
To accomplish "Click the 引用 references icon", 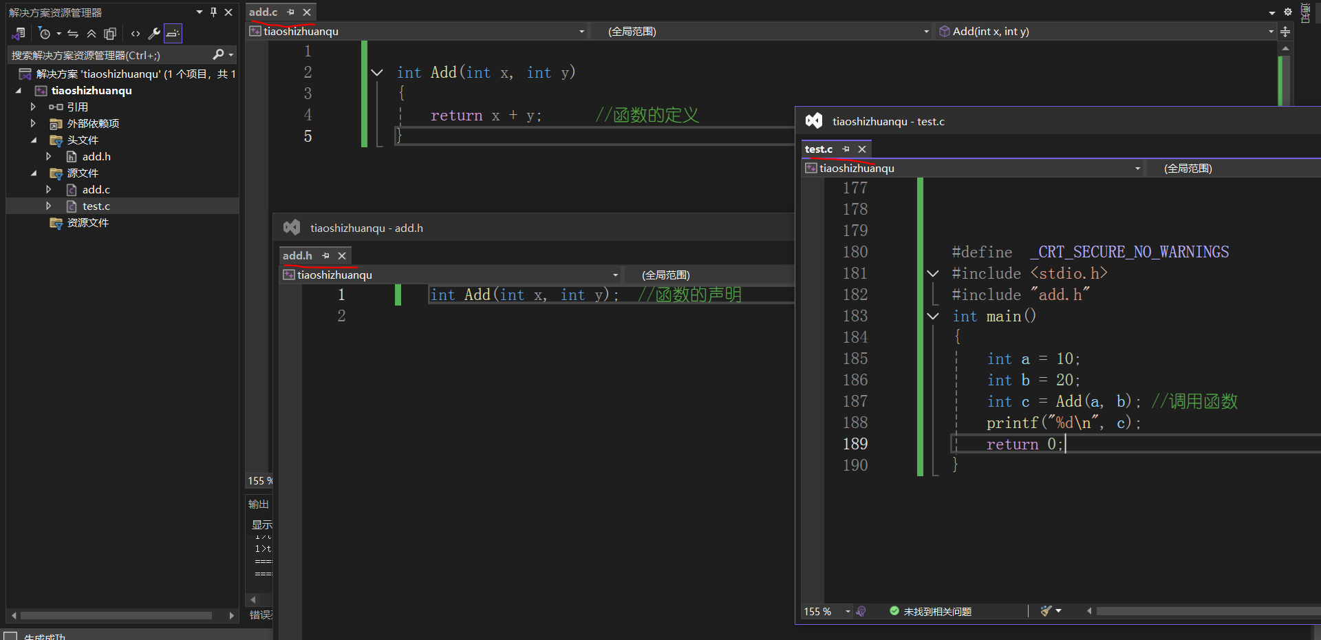I will 56,107.
